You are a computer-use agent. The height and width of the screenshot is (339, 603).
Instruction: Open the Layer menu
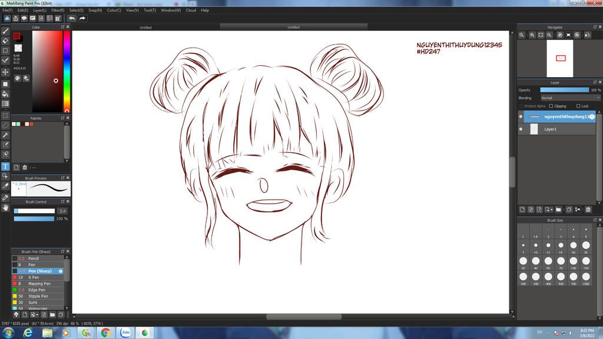pos(39,11)
